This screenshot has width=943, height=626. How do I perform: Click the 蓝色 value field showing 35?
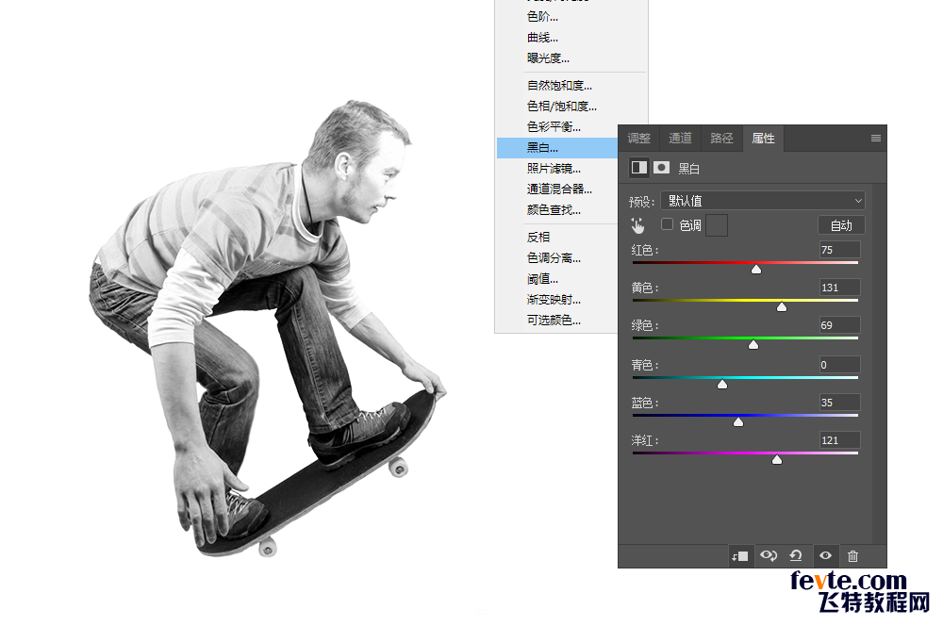click(839, 403)
